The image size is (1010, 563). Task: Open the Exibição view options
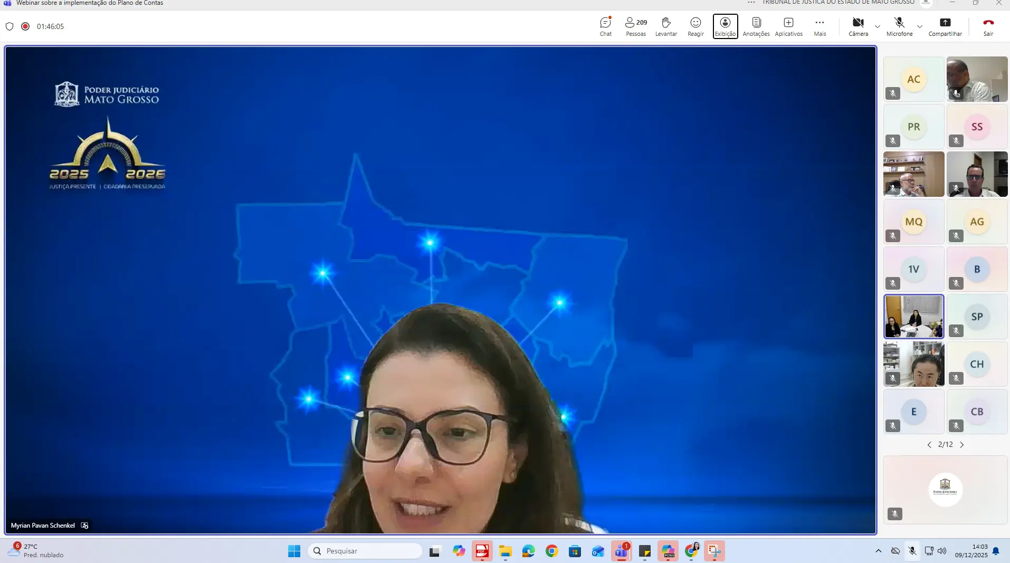coord(725,26)
